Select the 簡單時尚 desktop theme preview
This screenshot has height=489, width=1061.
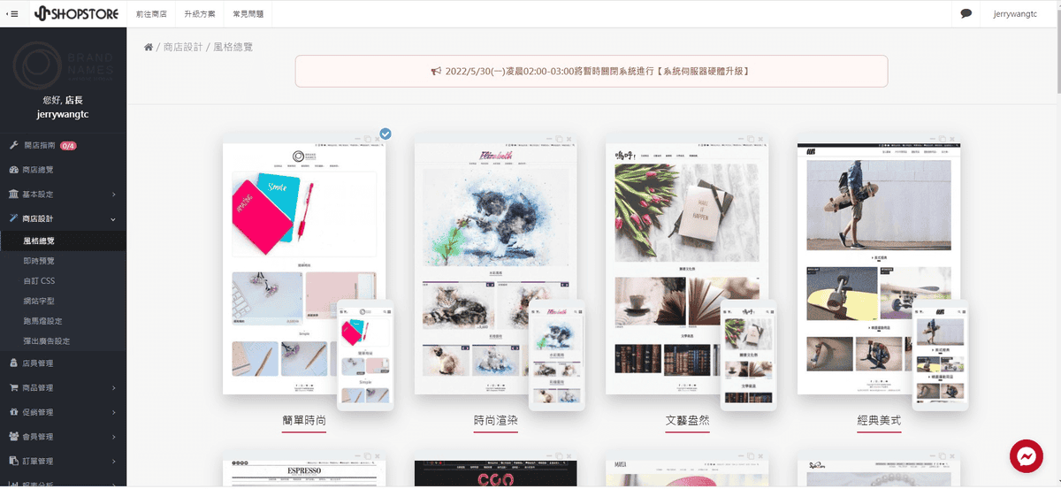tap(304, 265)
